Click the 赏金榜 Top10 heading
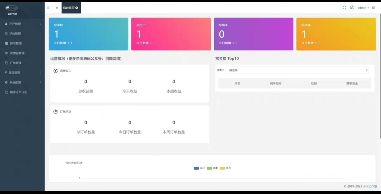Image resolution: width=381 pixels, height=194 pixels. [x=227, y=58]
